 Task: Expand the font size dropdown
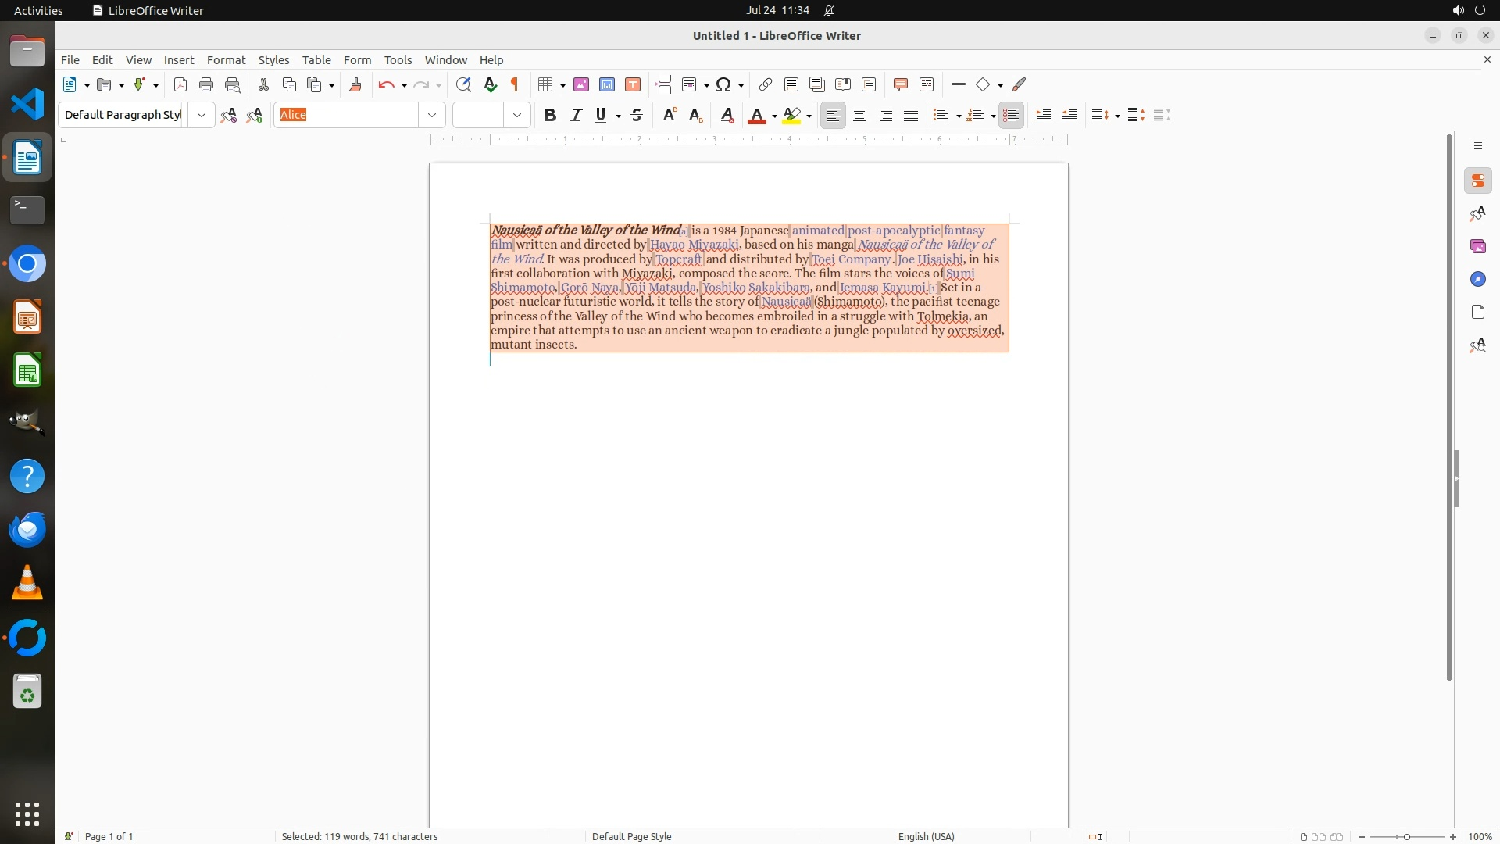pyautogui.click(x=517, y=115)
